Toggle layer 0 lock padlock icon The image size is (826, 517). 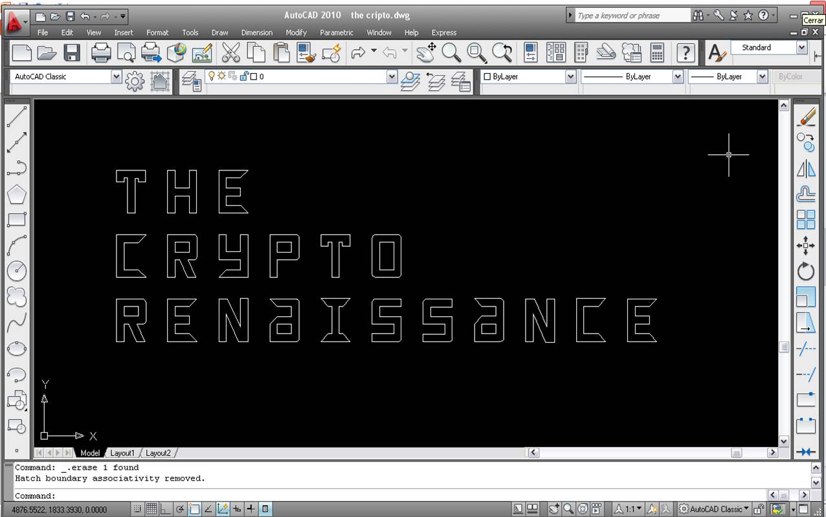point(243,76)
